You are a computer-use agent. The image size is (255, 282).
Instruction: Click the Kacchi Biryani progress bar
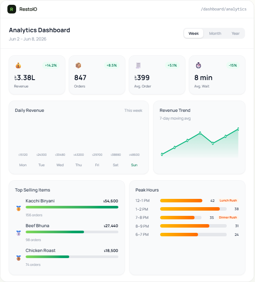click(72, 207)
